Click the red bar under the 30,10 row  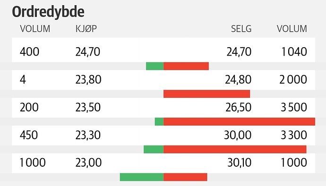(x=185, y=177)
